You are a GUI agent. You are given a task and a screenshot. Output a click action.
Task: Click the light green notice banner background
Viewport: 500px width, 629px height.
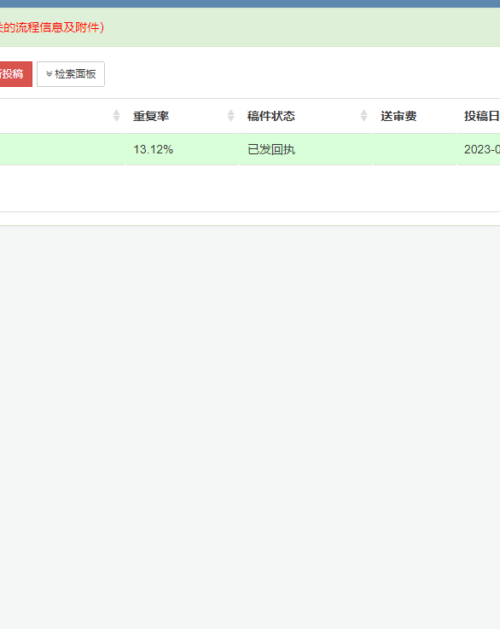click(301, 27)
